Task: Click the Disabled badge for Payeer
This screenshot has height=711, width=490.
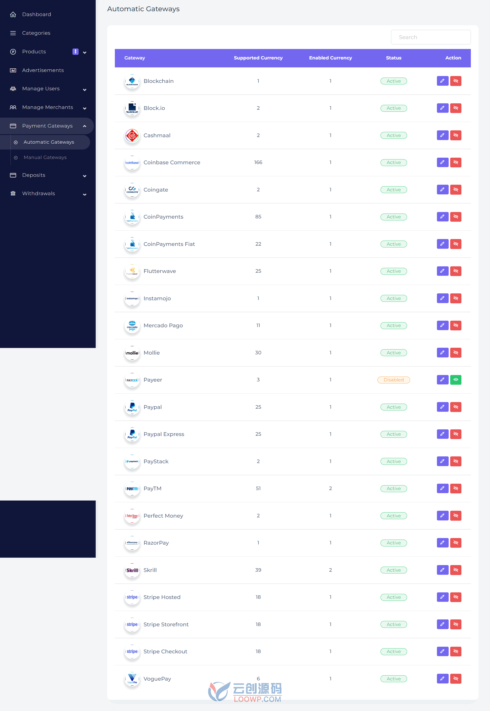Action: coord(394,380)
